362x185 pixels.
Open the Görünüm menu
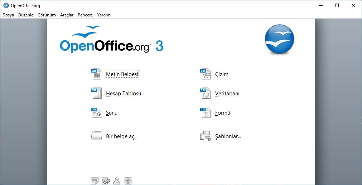47,15
